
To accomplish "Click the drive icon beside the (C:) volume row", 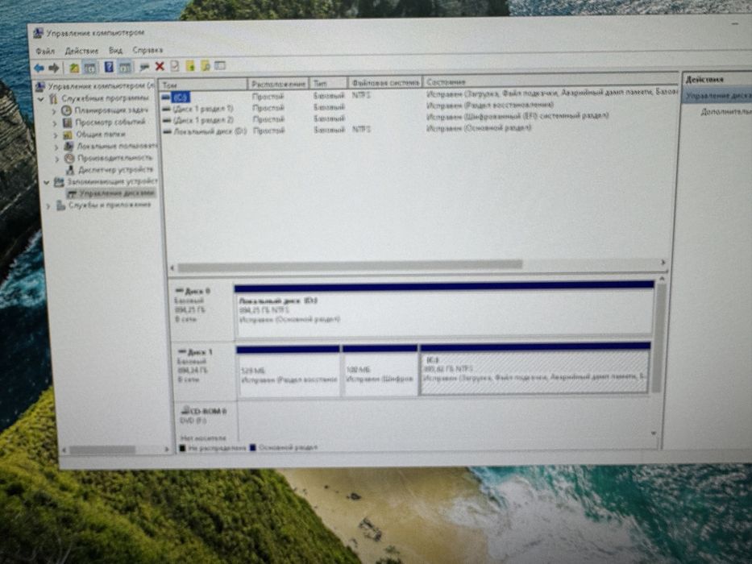I will click(x=166, y=97).
